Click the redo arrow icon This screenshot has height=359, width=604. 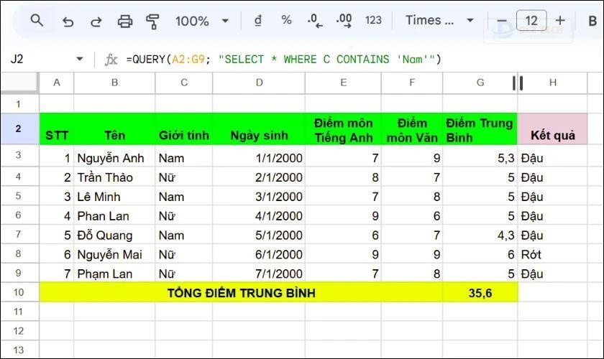point(96,22)
